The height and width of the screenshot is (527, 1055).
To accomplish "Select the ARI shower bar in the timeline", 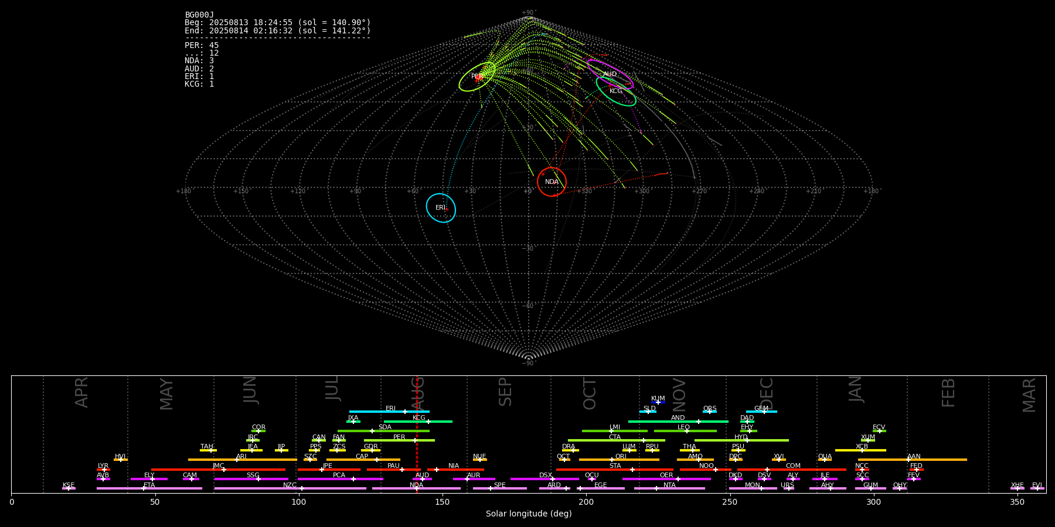I will [243, 460].
